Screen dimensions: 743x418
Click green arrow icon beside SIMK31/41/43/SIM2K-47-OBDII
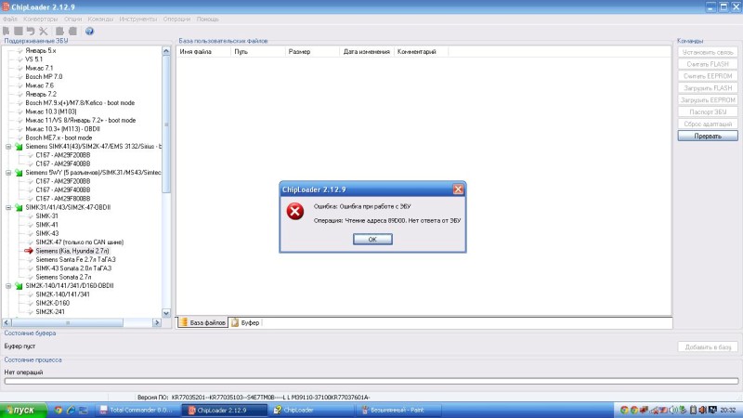(x=18, y=206)
